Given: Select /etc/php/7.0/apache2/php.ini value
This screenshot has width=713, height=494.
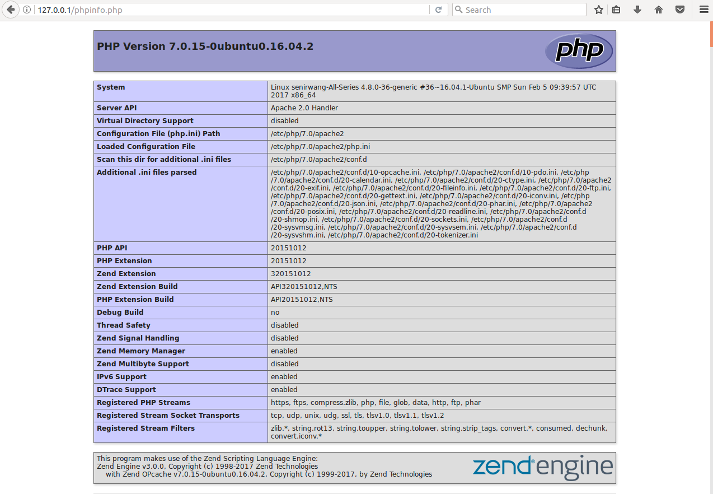Looking at the screenshot, I should coord(320,147).
